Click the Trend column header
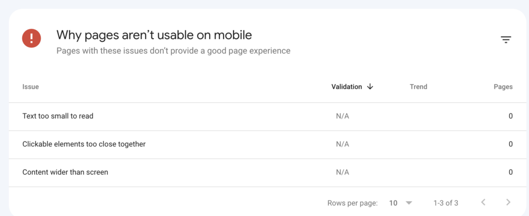The image size is (529, 216). click(418, 87)
